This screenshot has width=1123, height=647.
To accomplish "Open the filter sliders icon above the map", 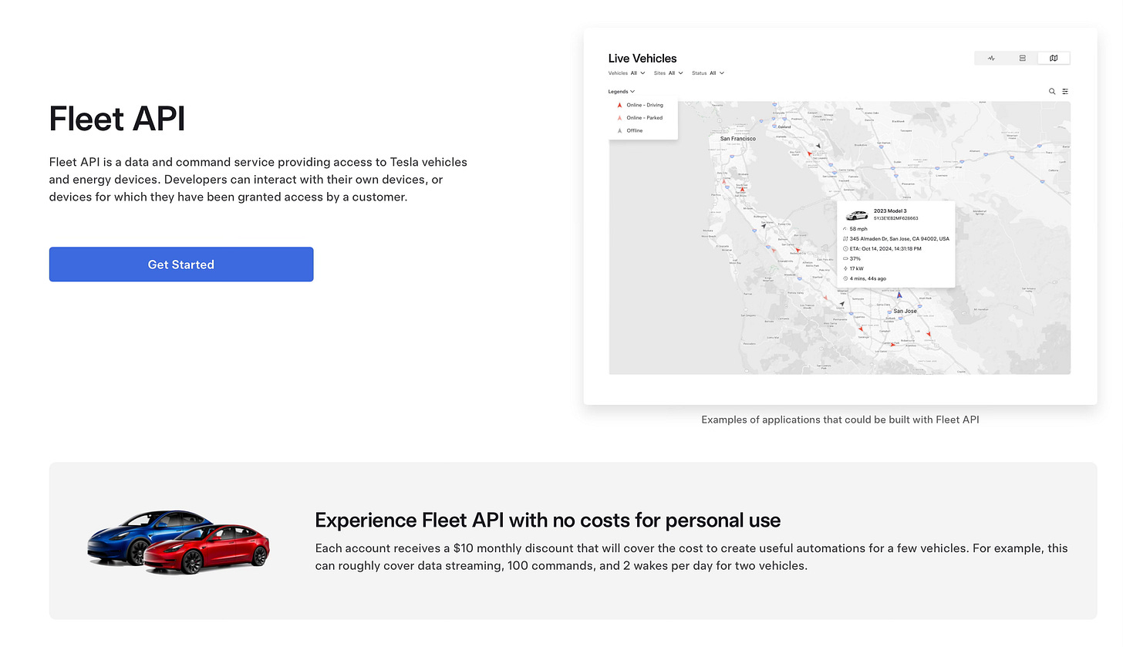I will 1065,91.
